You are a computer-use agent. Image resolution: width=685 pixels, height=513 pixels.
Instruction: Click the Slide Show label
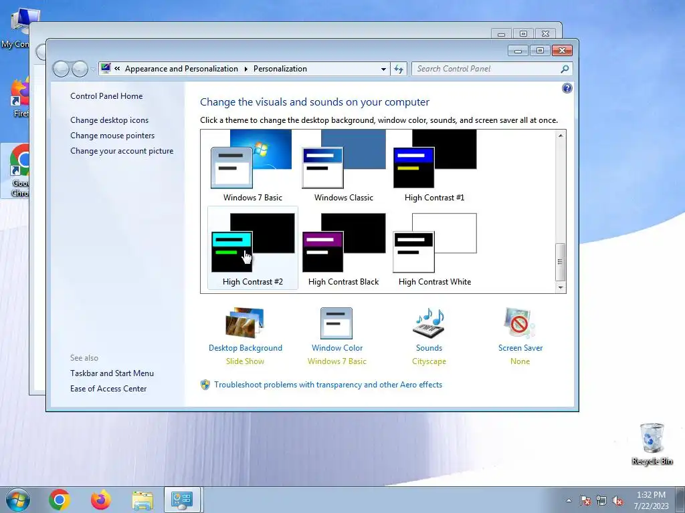pos(245,361)
